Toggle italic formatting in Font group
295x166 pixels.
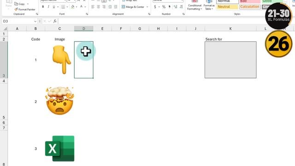tap(48, 7)
